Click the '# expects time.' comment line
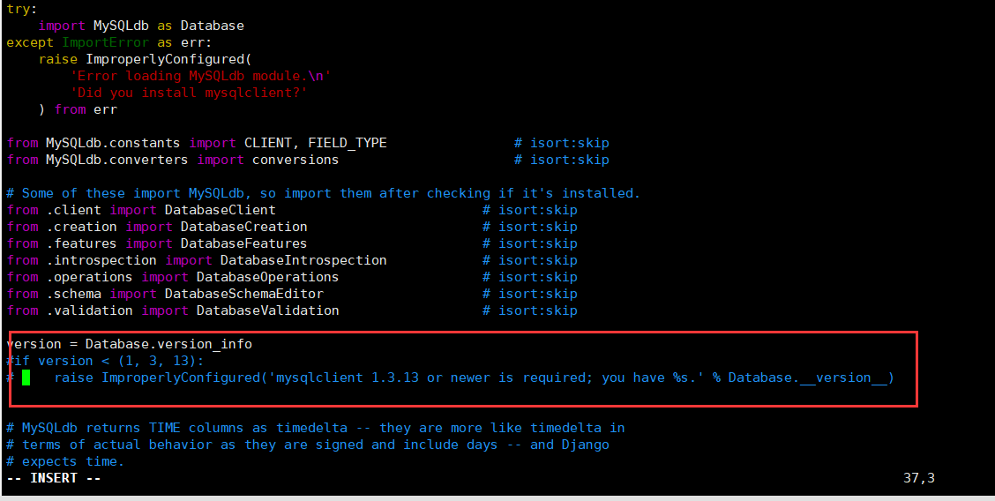The height and width of the screenshot is (501, 995). (x=65, y=461)
